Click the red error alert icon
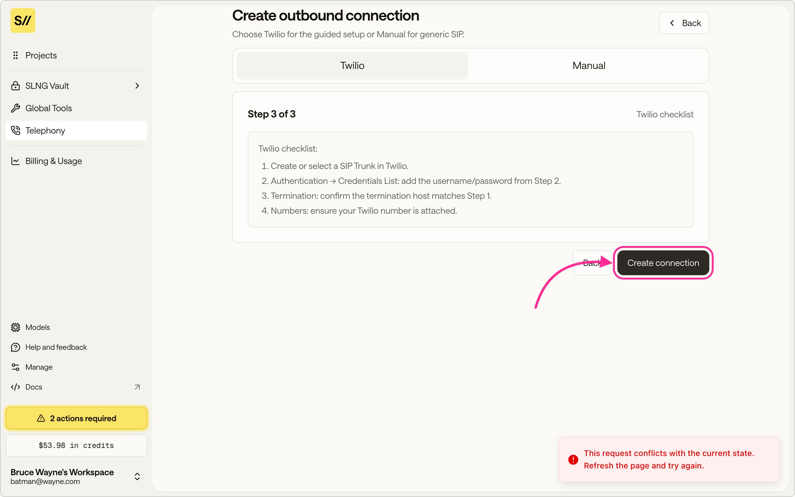The height and width of the screenshot is (497, 795). [x=573, y=459]
